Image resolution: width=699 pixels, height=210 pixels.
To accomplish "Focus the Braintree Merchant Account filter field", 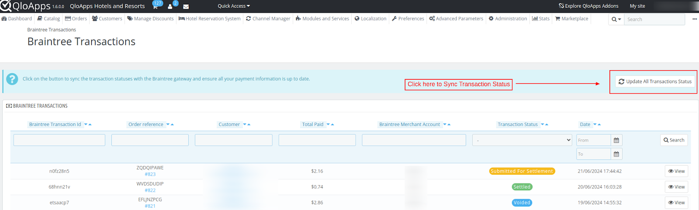I will pyautogui.click(x=414, y=140).
